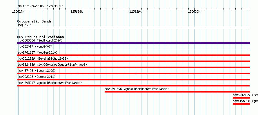Viewport: 258px width, 115px height.
Task: Open the nsv4195928 variant label
Action: (x=245, y=101)
